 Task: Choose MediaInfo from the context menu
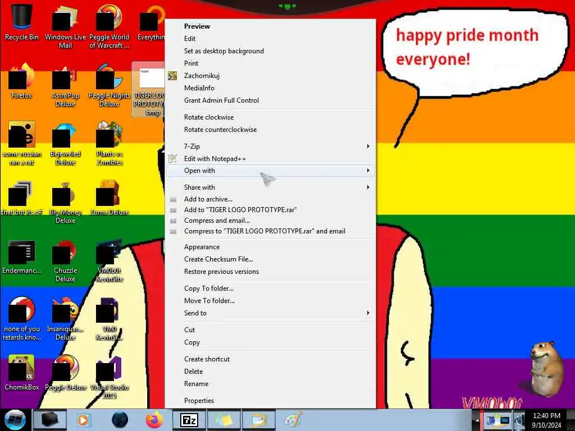pyautogui.click(x=270, y=88)
